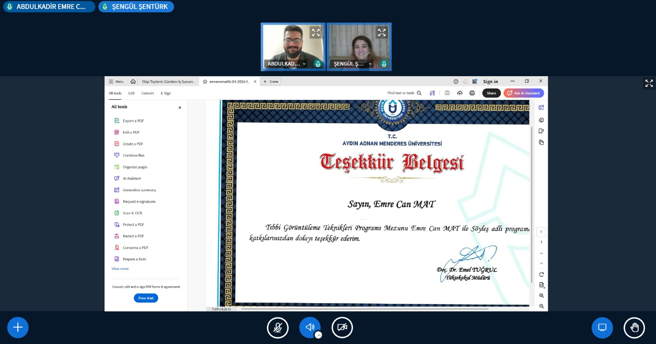
Task: Expand shared presentation to fullscreen
Action: tap(649, 84)
